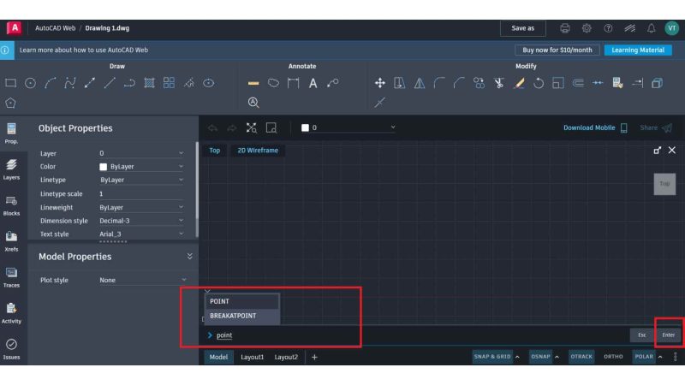Select the Arc draw tool

pyautogui.click(x=51, y=83)
